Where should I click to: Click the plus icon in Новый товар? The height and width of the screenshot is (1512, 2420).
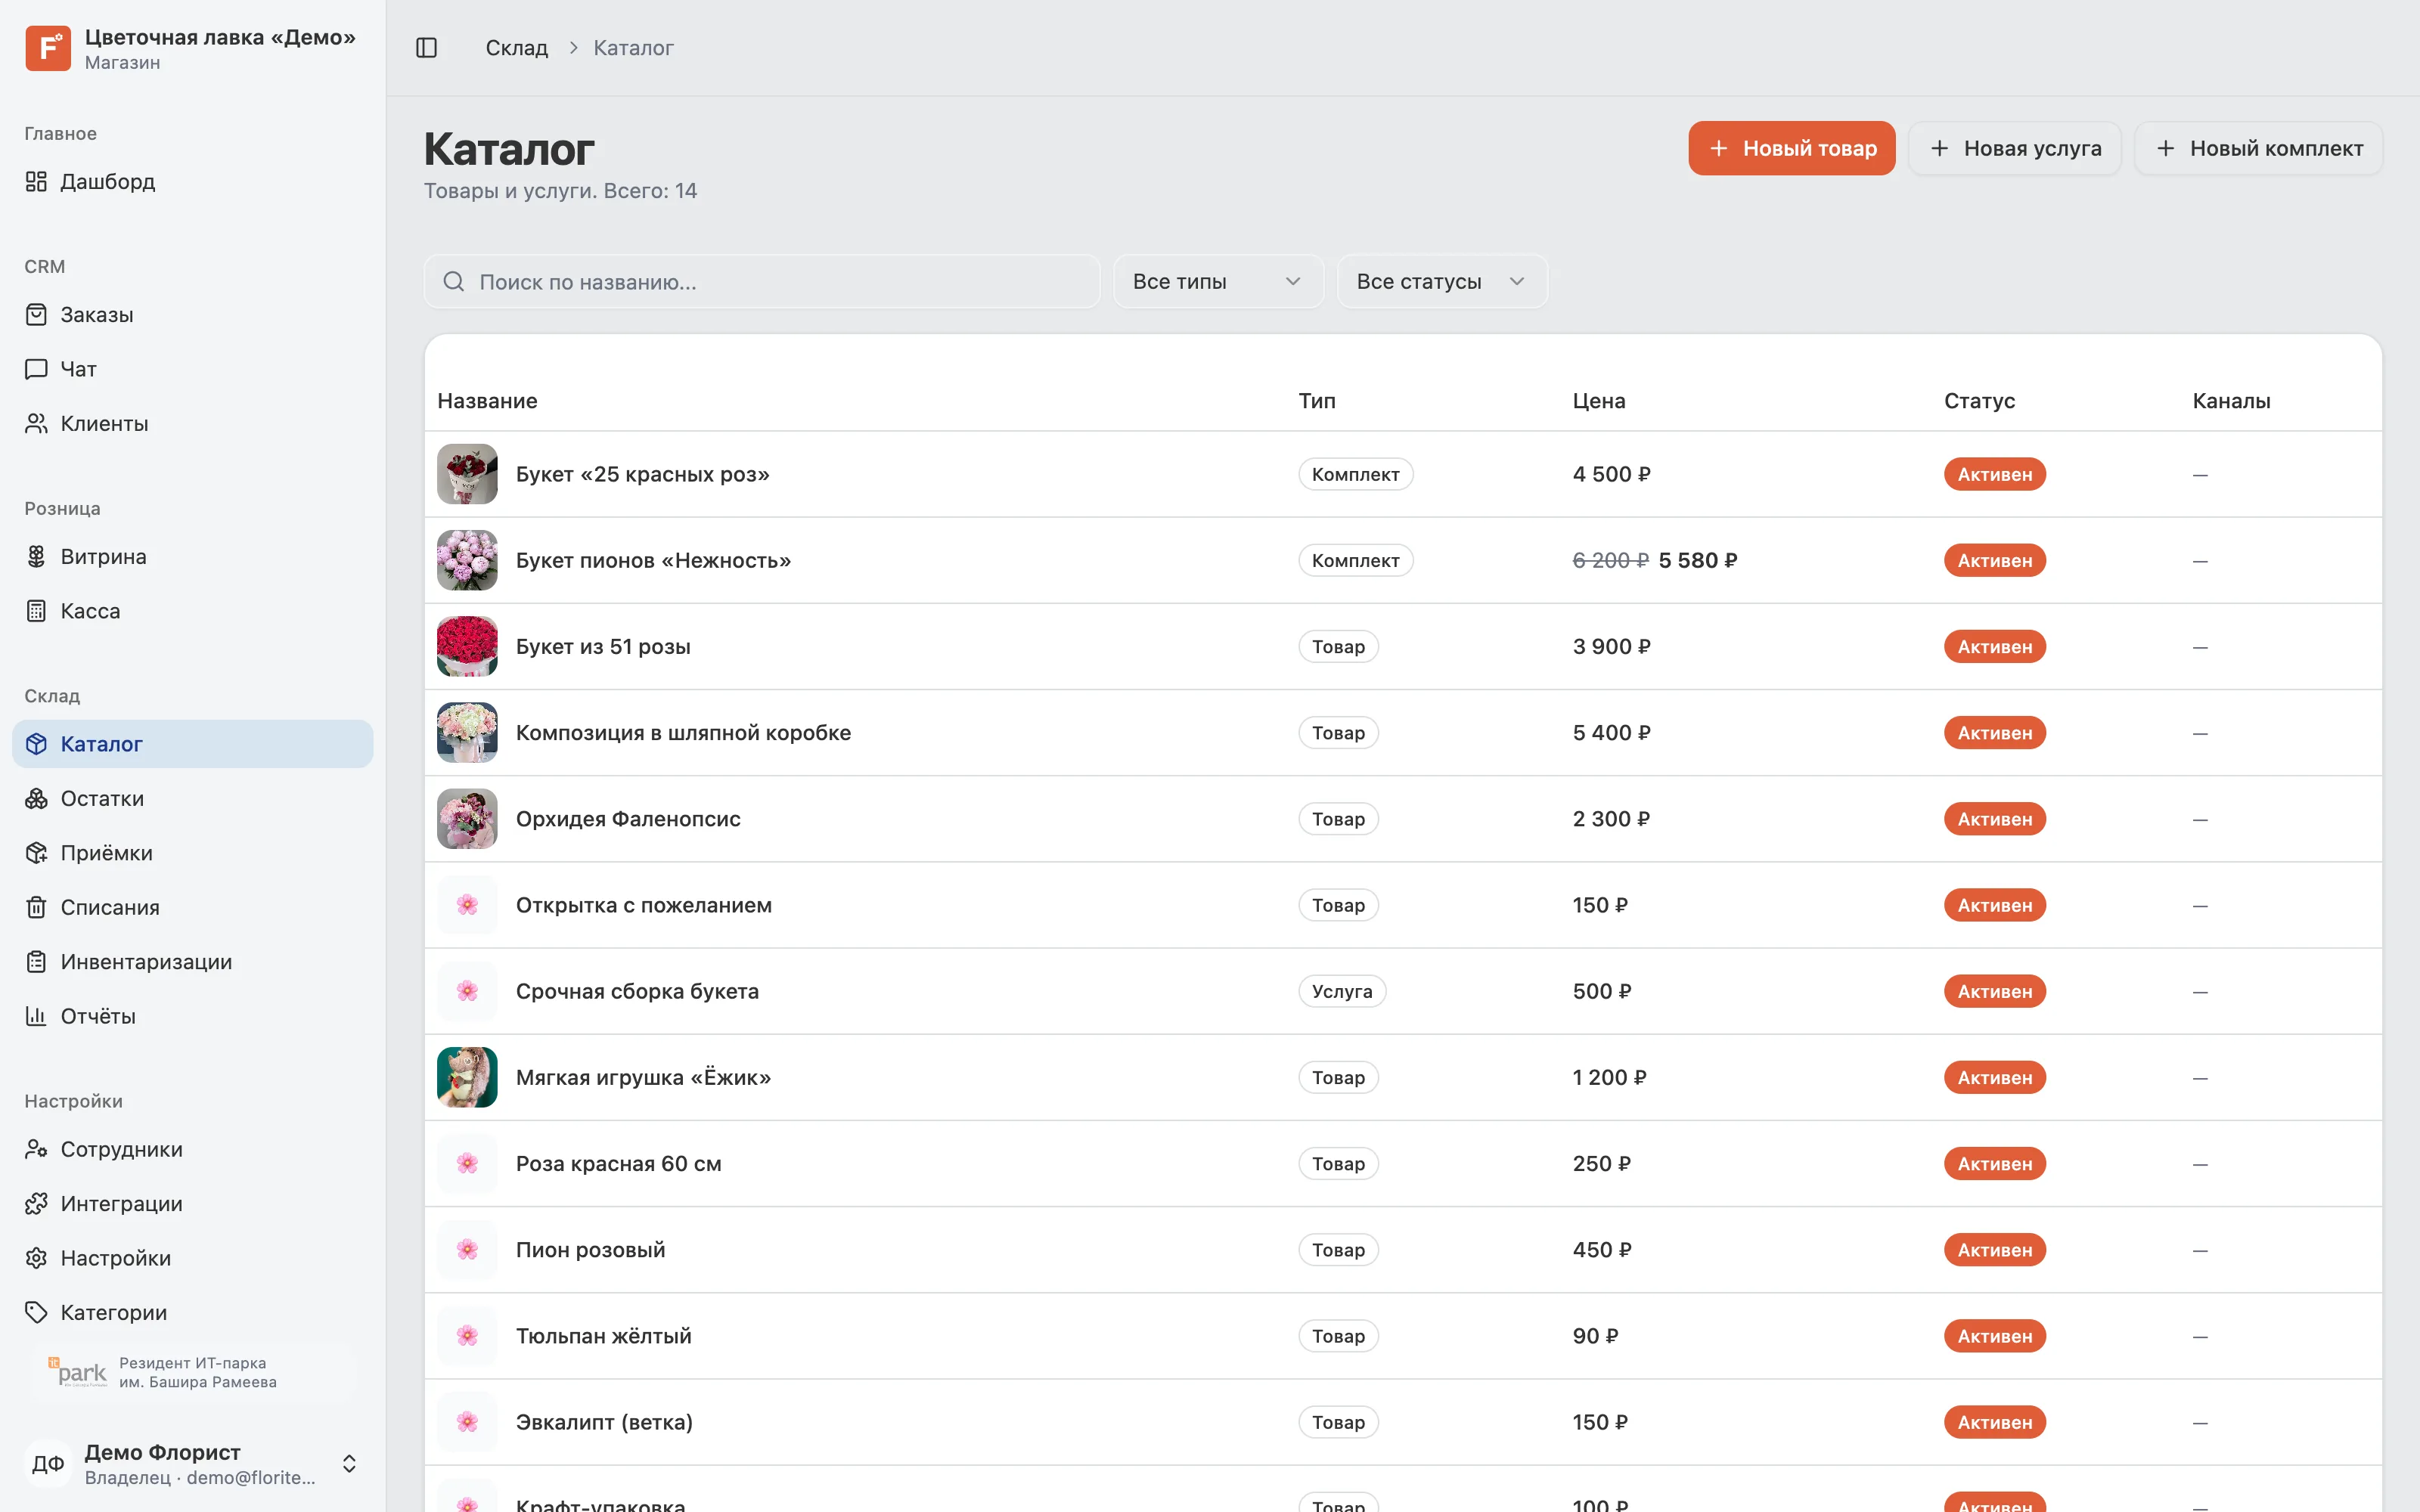[x=1718, y=148]
